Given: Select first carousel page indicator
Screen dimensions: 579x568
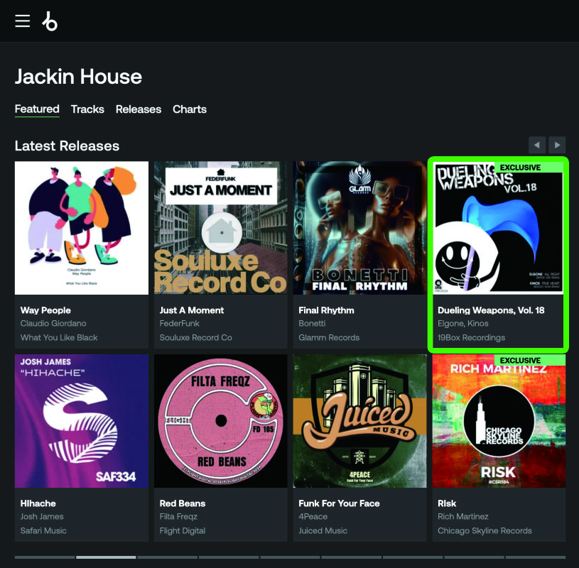Looking at the screenshot, I should [x=45, y=557].
